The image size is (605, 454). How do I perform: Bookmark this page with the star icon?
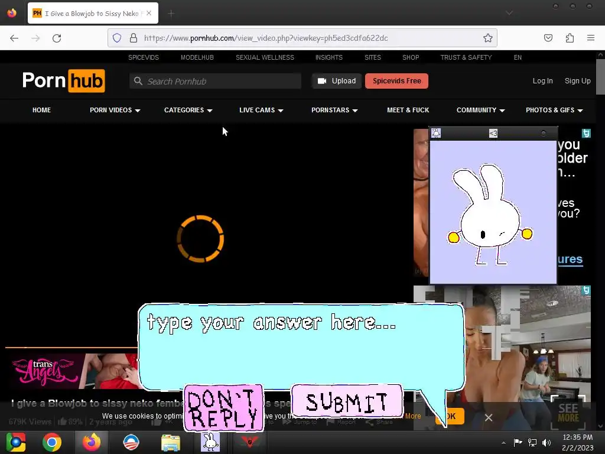(x=487, y=38)
